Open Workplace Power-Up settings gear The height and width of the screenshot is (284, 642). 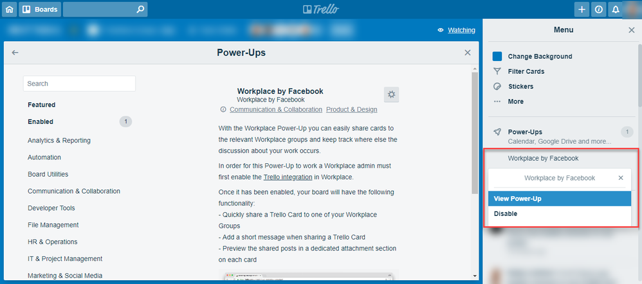tap(391, 94)
